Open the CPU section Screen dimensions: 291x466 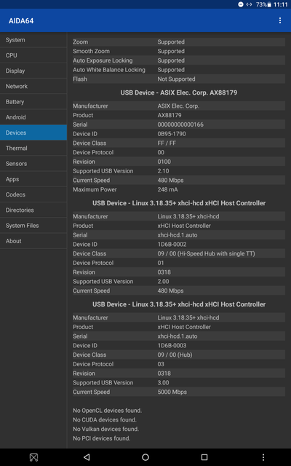point(33,55)
